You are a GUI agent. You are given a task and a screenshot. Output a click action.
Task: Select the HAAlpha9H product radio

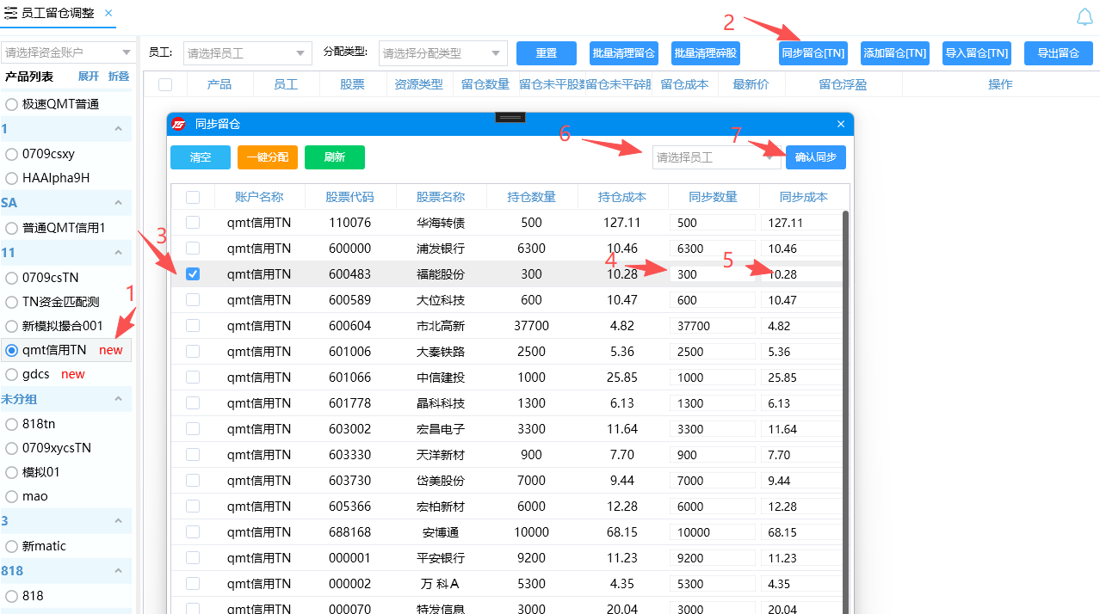coord(12,178)
